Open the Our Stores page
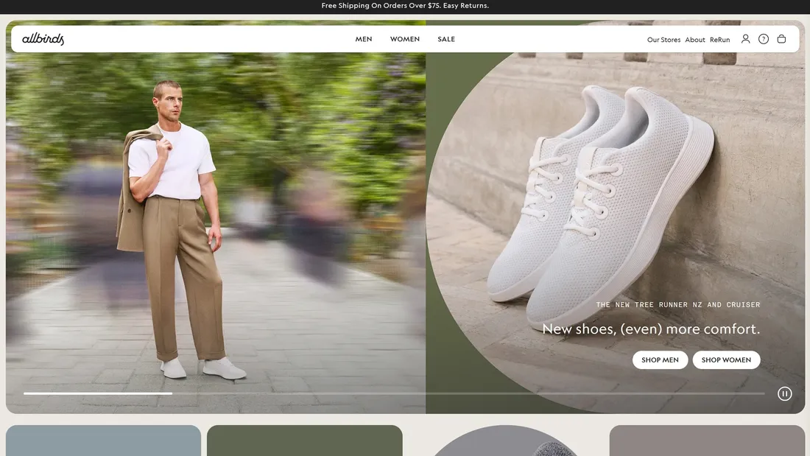 pos(663,40)
